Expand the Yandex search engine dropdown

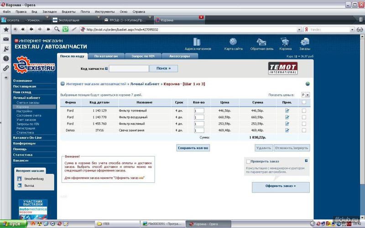coord(352,30)
